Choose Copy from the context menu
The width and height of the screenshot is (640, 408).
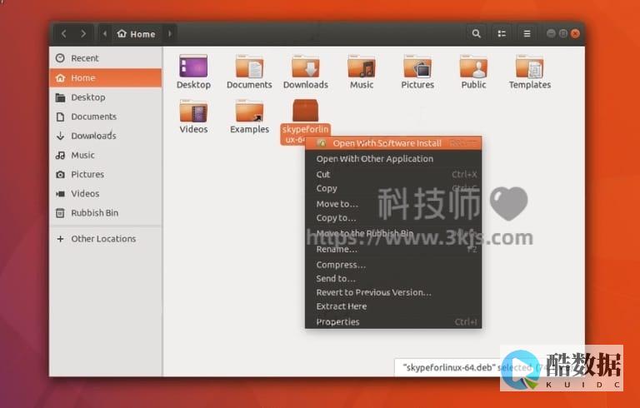393,188
